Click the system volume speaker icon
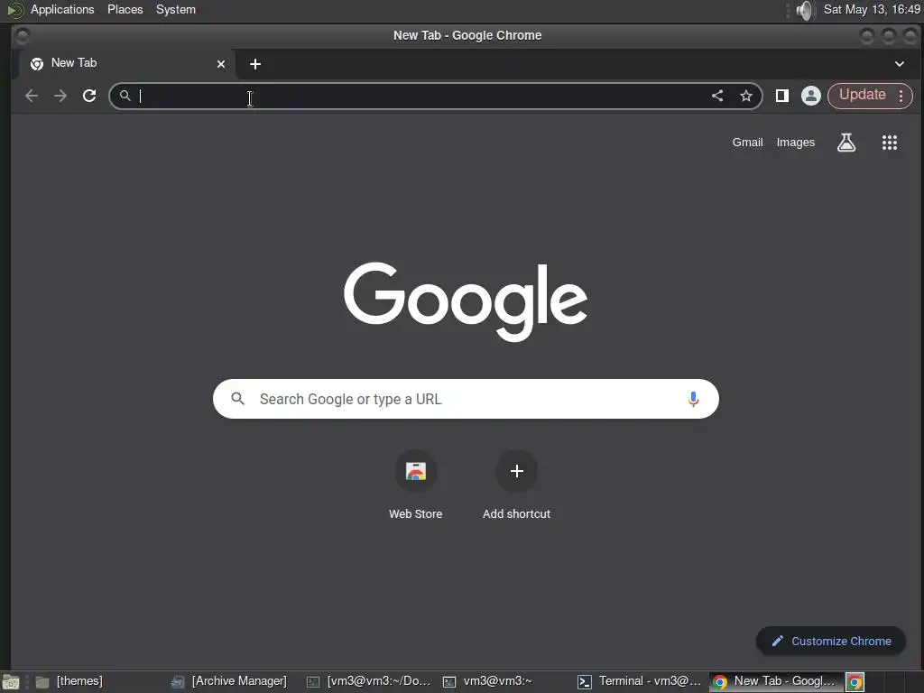The width and height of the screenshot is (924, 693). (x=804, y=10)
